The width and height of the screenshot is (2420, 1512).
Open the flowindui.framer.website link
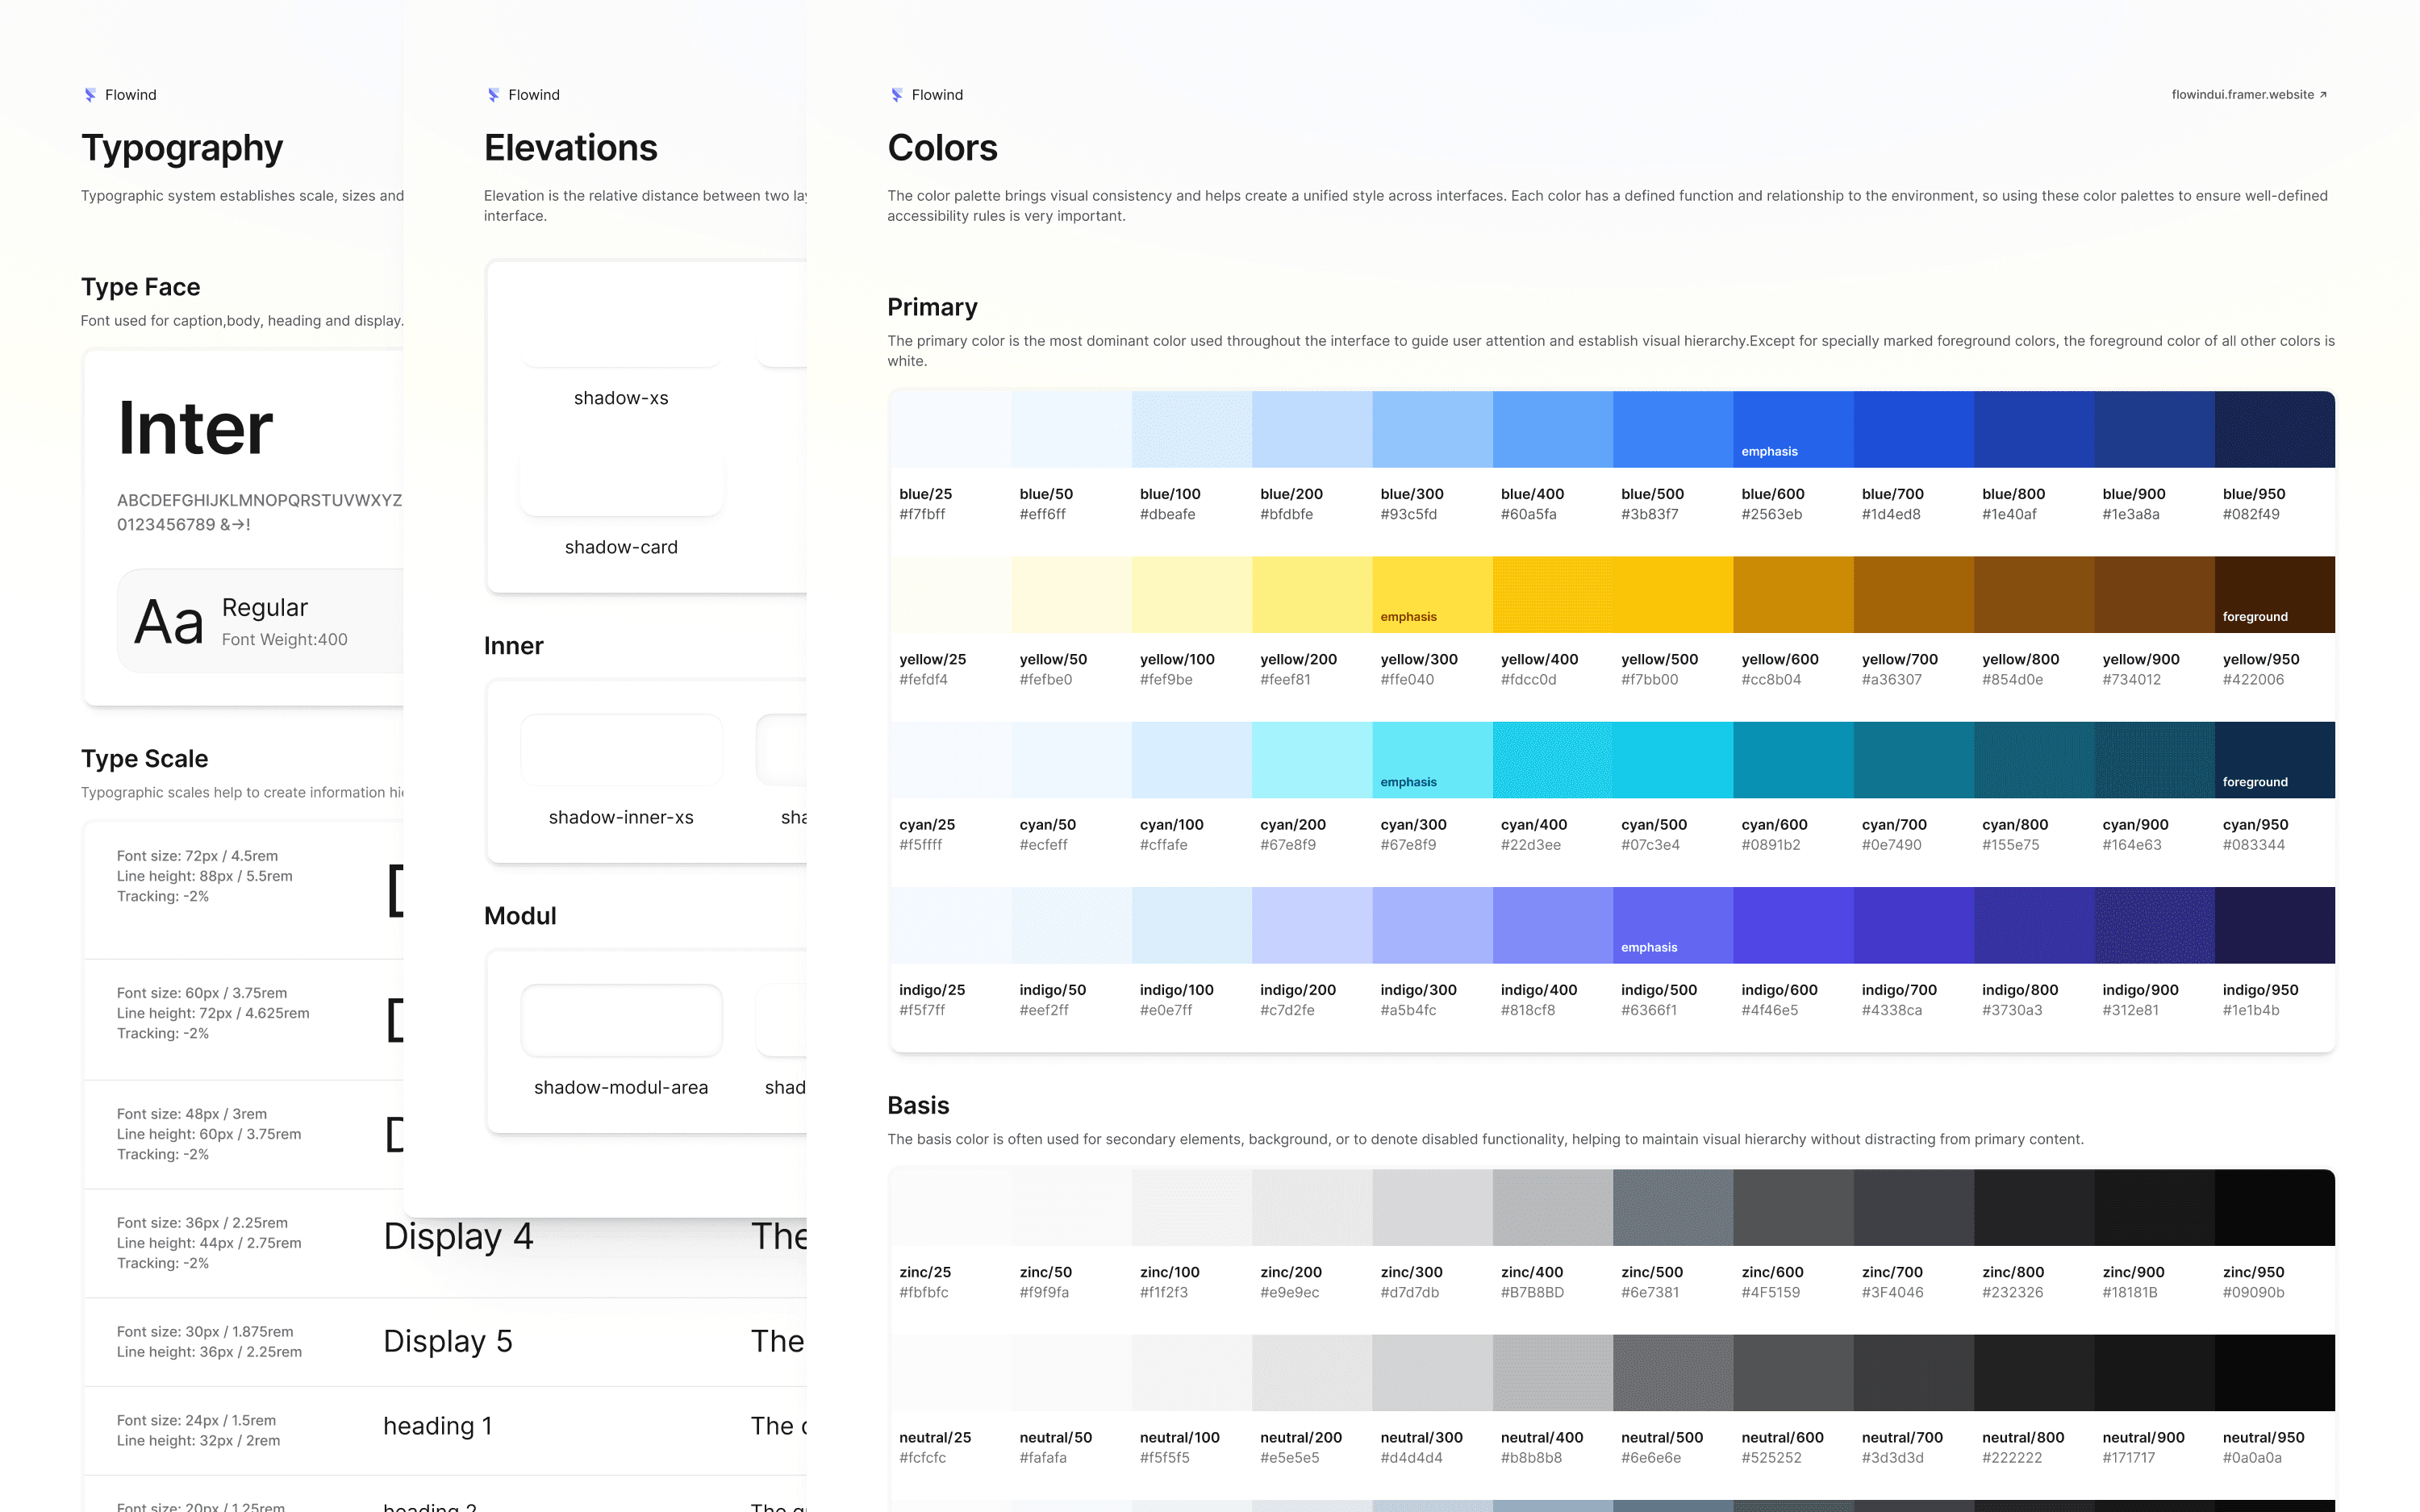pyautogui.click(x=2242, y=95)
